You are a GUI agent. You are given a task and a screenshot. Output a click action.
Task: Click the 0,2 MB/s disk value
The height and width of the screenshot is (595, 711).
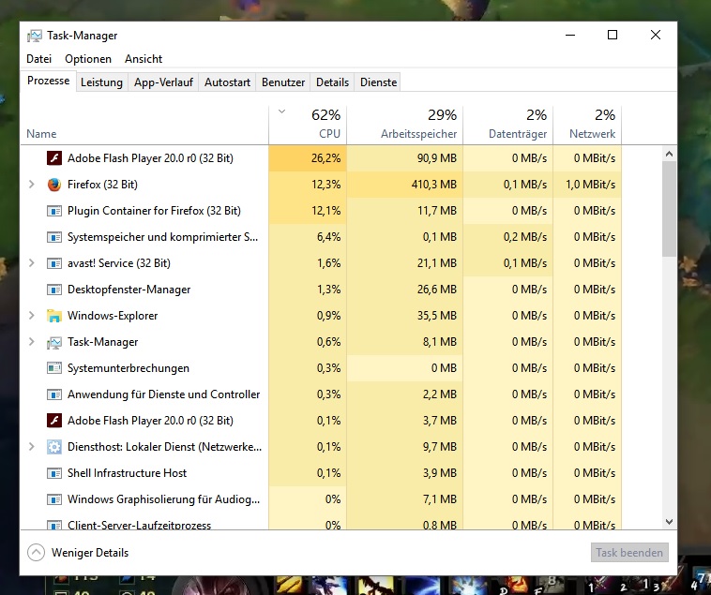coord(525,237)
